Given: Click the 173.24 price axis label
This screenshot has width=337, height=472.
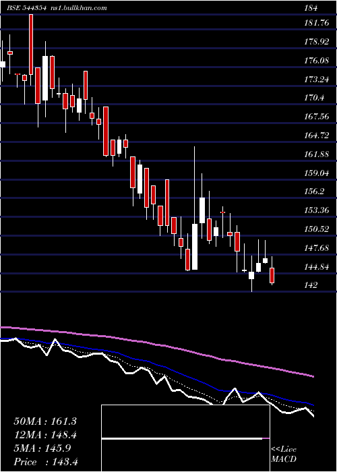Looking at the screenshot, I should point(317,80).
